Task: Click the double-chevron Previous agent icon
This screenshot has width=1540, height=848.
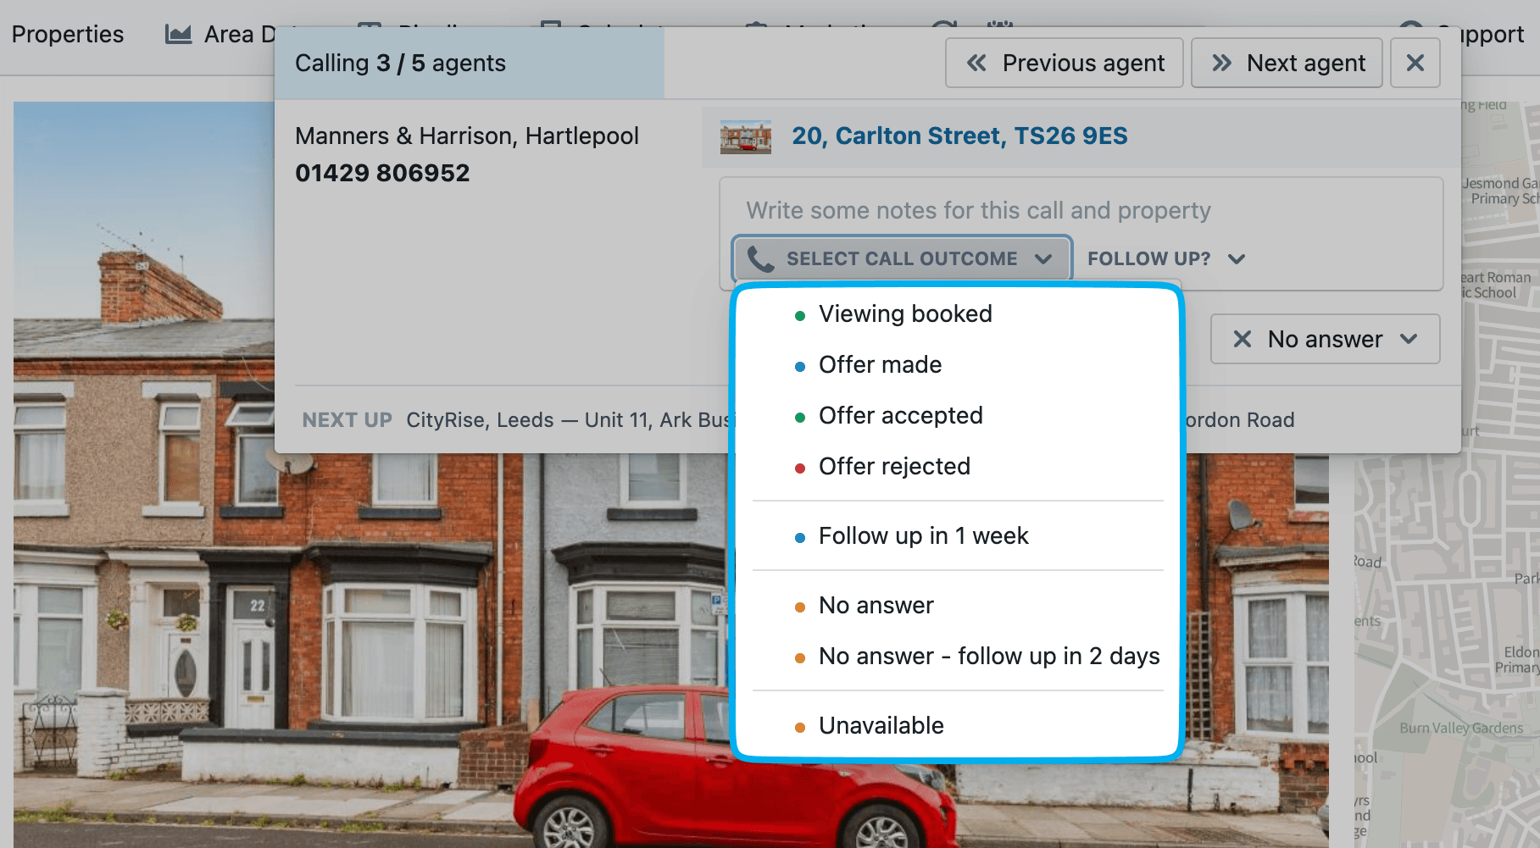Action: (976, 63)
